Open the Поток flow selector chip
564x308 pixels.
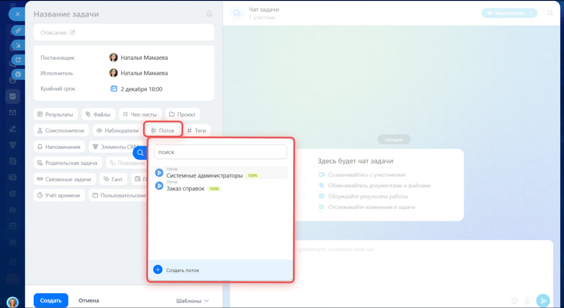(x=163, y=130)
